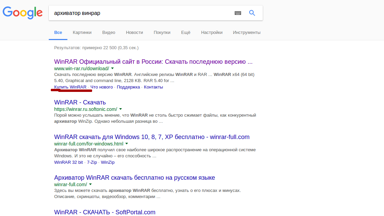Screen dimensions: 384x216
Task: Click the 7-Zip sitelink
Action: (x=92, y=162)
